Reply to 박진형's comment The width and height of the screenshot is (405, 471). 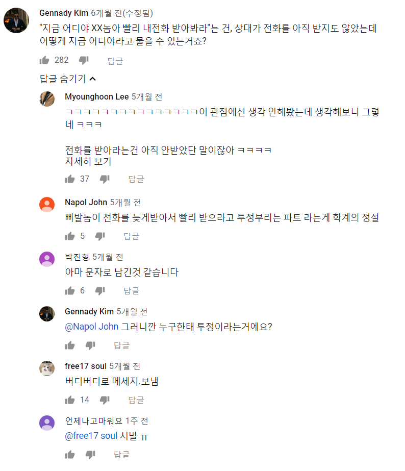pyautogui.click(x=132, y=291)
